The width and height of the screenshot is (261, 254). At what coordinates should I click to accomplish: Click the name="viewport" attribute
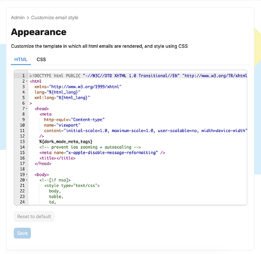(62, 125)
